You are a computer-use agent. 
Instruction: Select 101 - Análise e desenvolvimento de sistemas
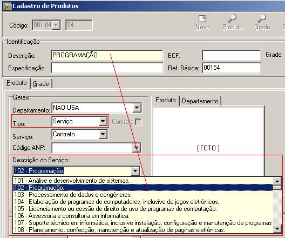(143, 181)
